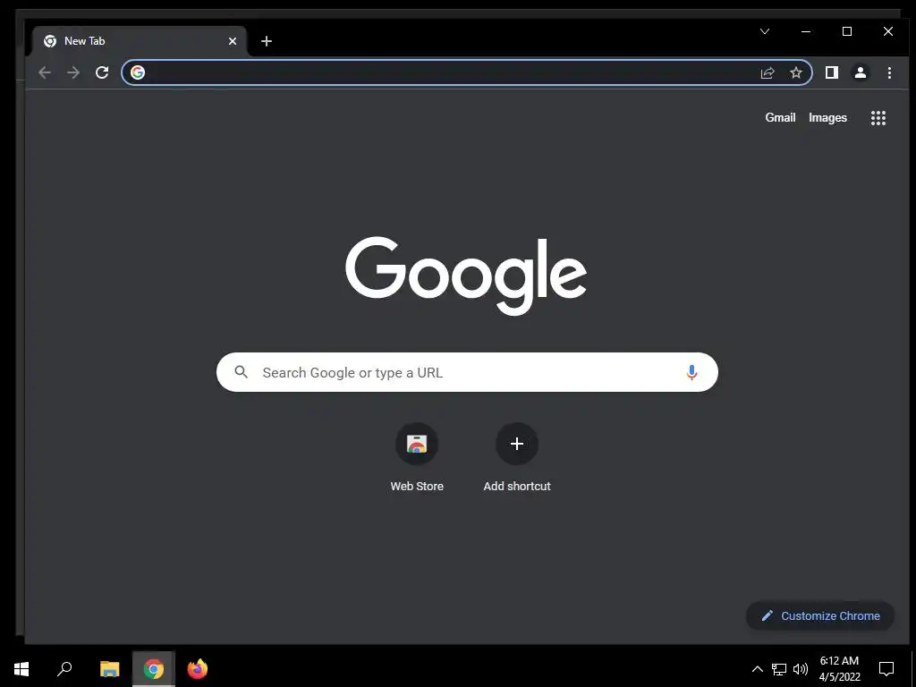
Task: Open a new tab with plus button
Action: tap(267, 41)
